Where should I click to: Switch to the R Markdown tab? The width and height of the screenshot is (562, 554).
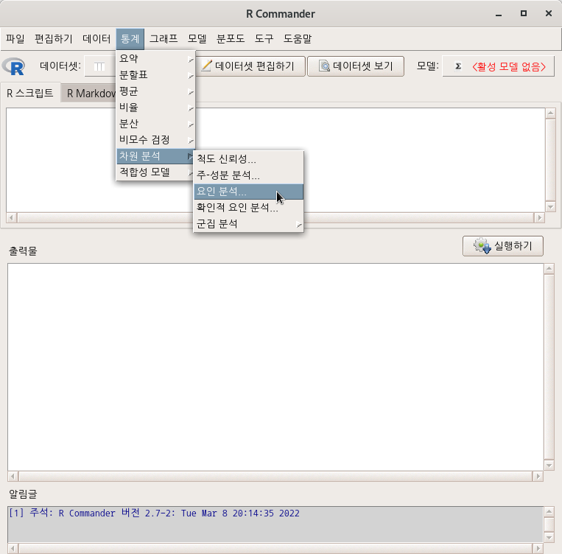[90, 94]
